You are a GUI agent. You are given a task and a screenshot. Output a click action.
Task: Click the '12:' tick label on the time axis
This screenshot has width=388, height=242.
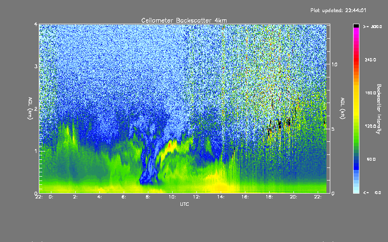coord(196,197)
